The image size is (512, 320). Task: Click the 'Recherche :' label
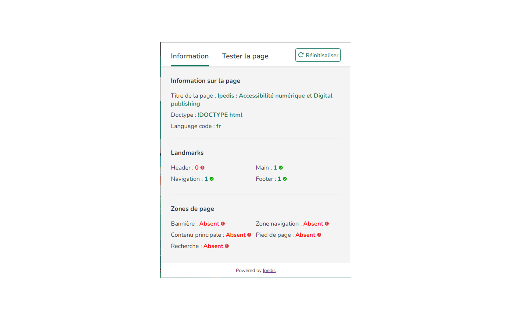186,246
